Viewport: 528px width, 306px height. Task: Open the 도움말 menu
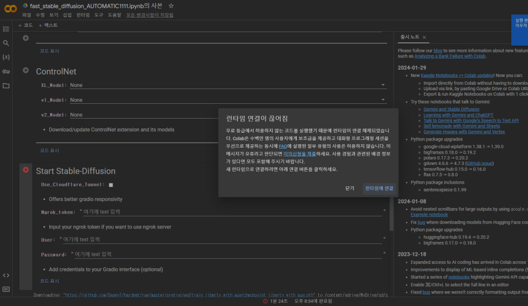114,15
